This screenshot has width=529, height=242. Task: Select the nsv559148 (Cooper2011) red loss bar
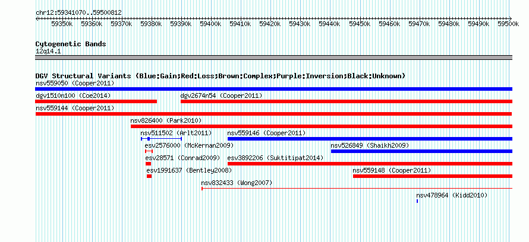coord(433,176)
